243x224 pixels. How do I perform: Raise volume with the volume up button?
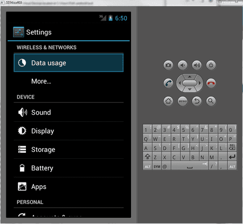coord(197,65)
